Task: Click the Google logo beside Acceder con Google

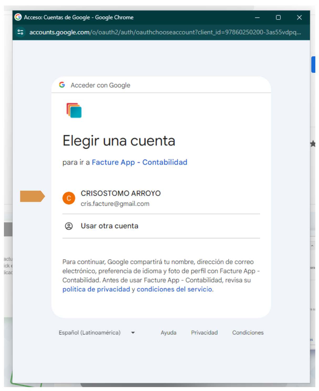Action: [62, 85]
